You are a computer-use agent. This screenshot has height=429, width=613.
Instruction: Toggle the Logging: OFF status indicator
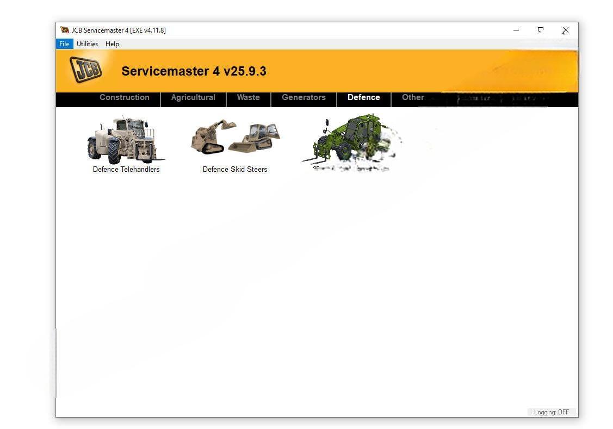(x=551, y=412)
